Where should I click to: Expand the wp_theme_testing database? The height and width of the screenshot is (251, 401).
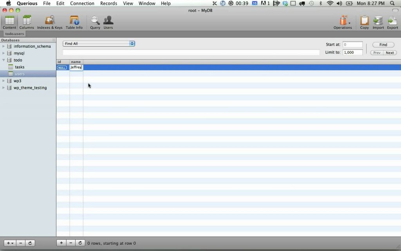click(x=4, y=88)
